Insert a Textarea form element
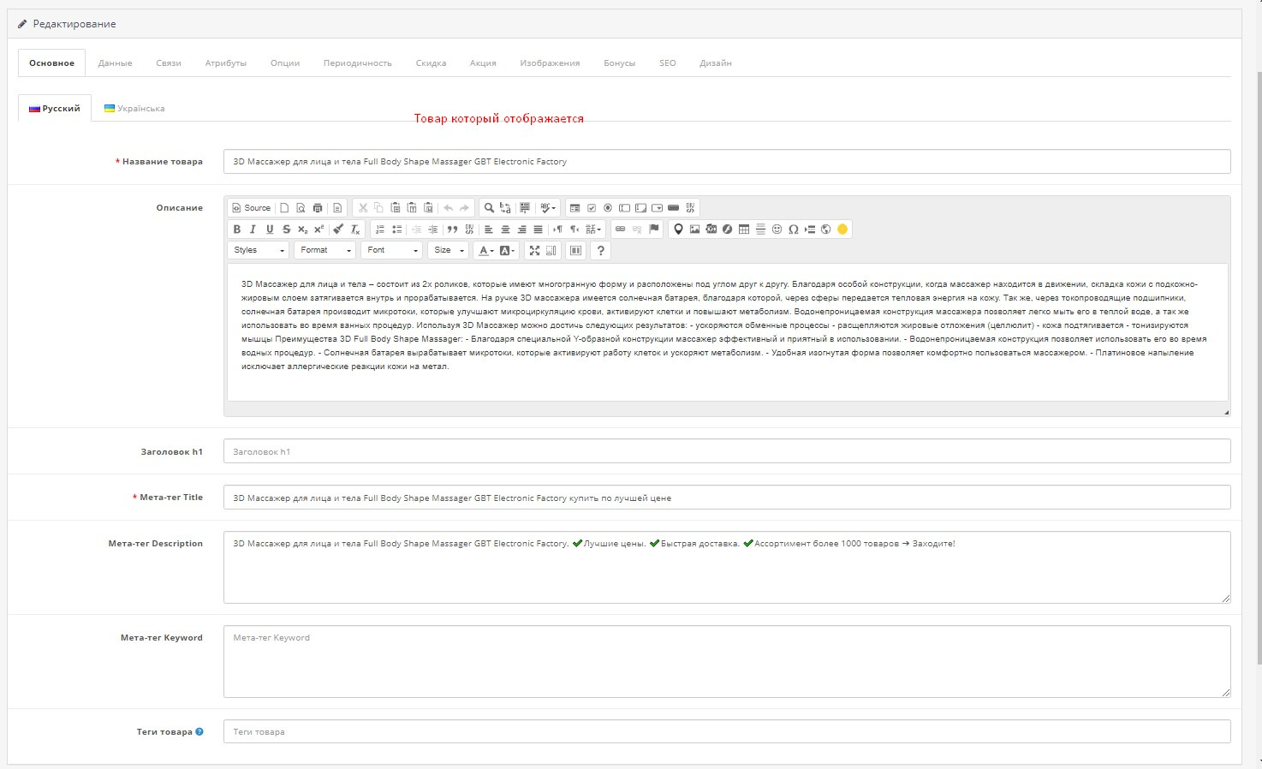The width and height of the screenshot is (1262, 769). 640,208
